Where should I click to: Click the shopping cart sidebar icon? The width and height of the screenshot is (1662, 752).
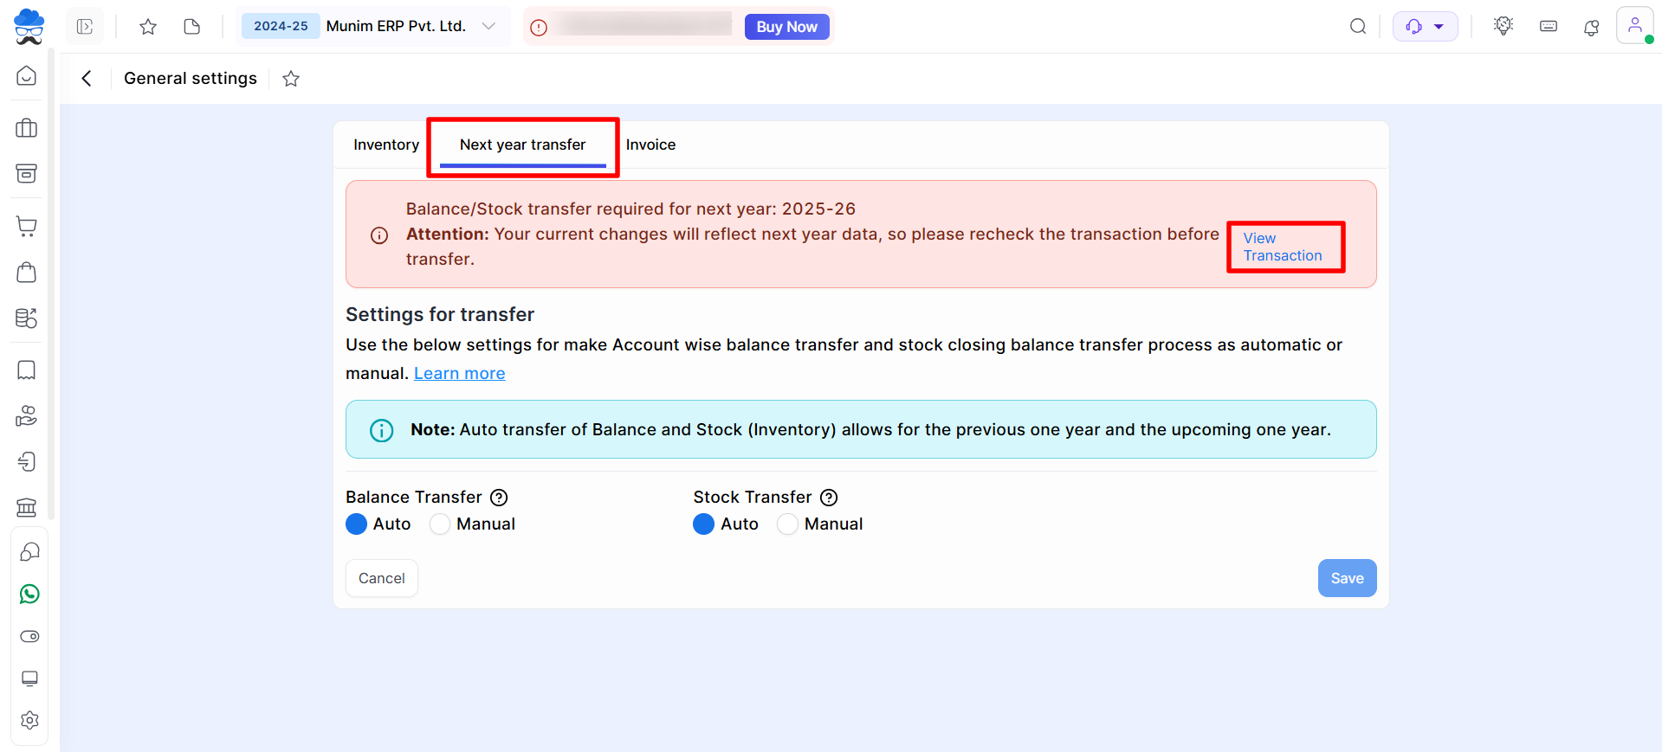click(27, 227)
